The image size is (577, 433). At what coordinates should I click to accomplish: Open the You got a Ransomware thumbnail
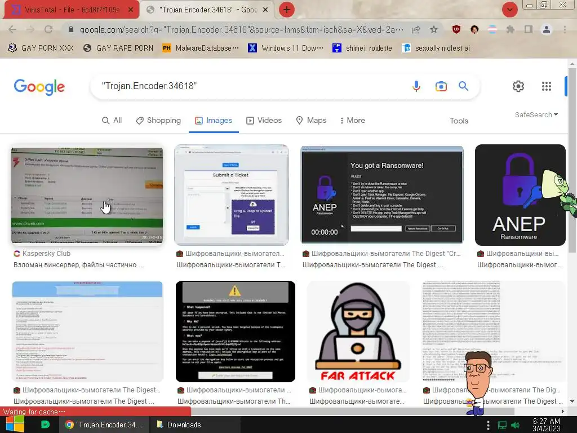click(x=382, y=195)
